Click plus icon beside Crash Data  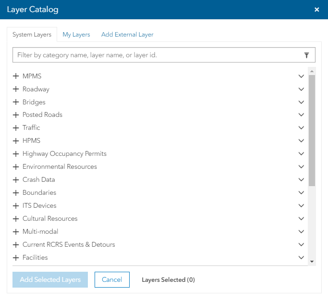click(x=16, y=180)
